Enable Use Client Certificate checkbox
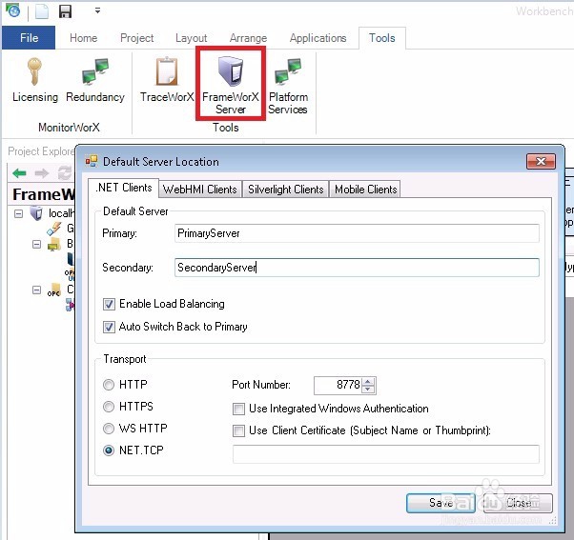 click(238, 430)
